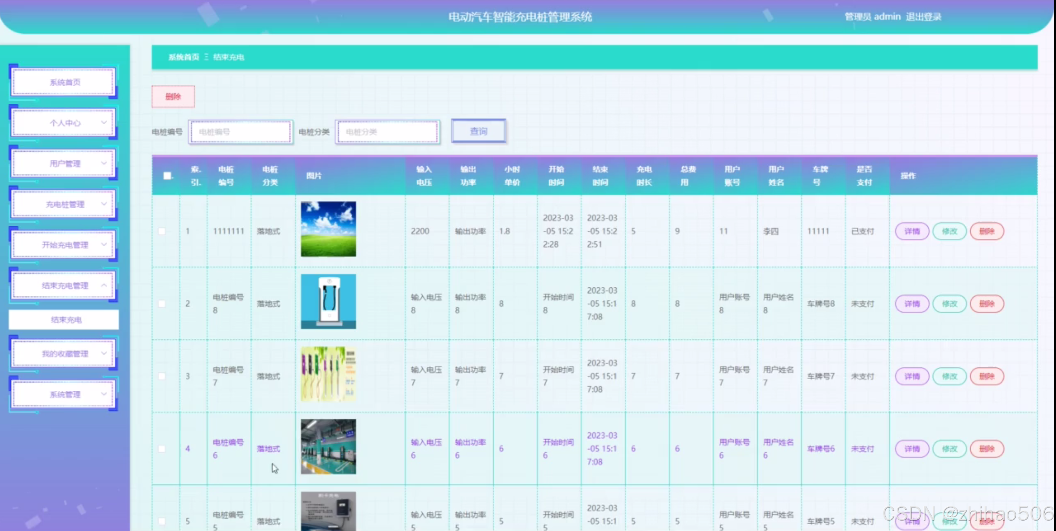Expand the 个人中心 sidebar menu
Viewport: 1056px width, 531px height.
coord(64,123)
